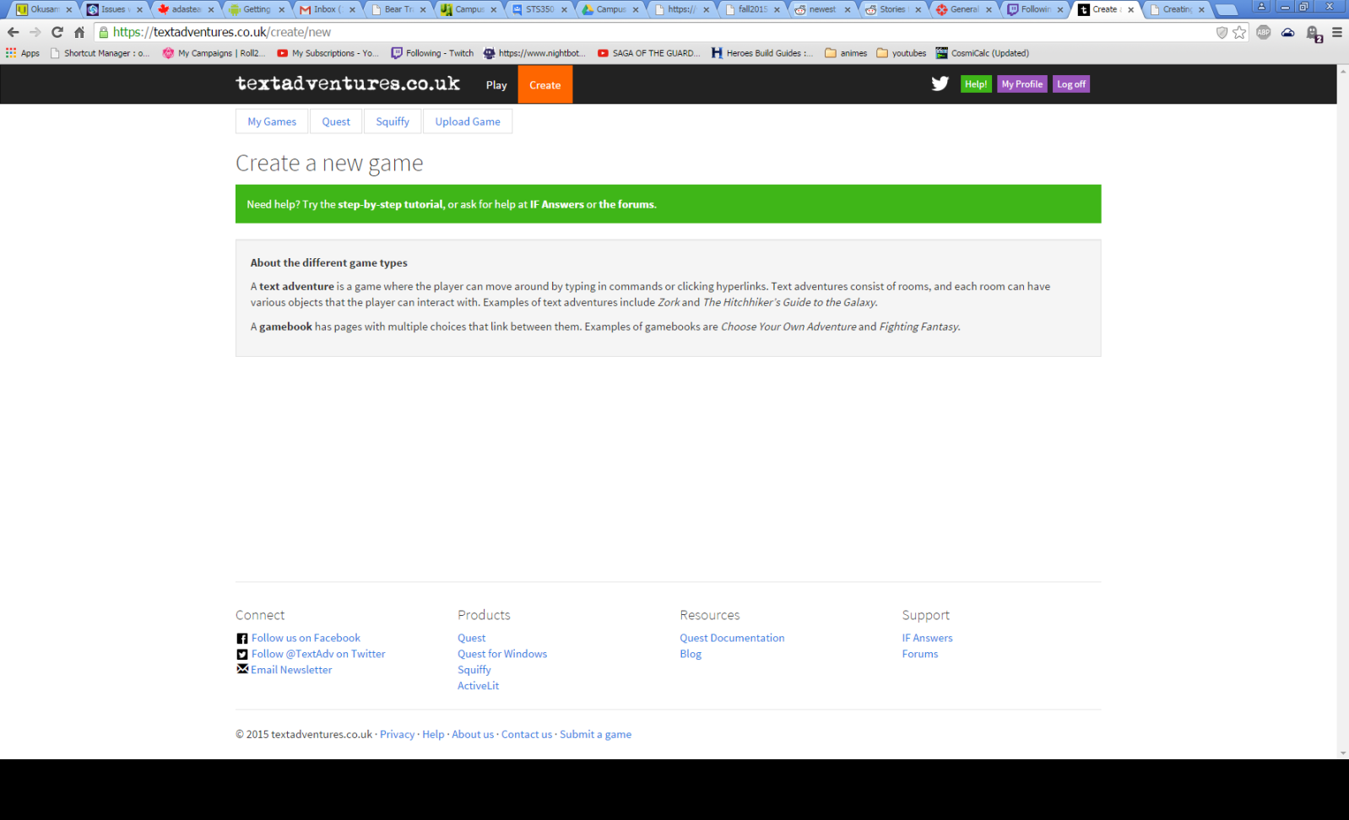Open the Blog link under Resources

[691, 654]
